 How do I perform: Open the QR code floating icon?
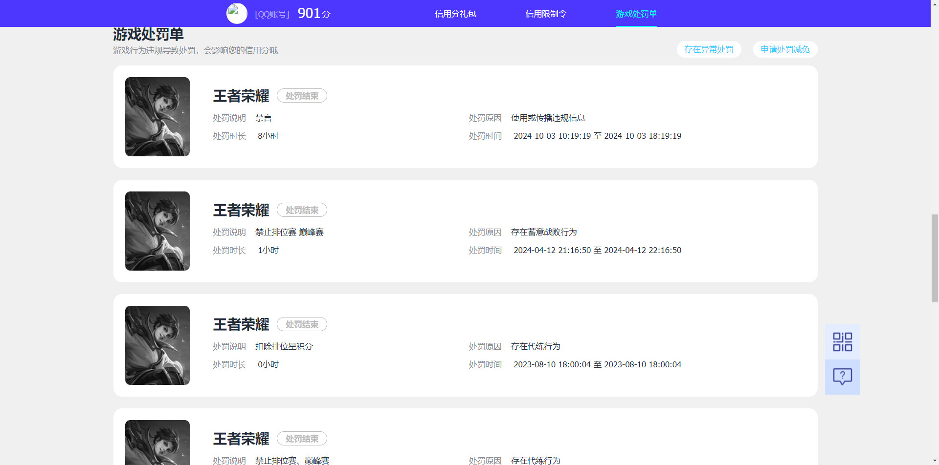pos(842,342)
